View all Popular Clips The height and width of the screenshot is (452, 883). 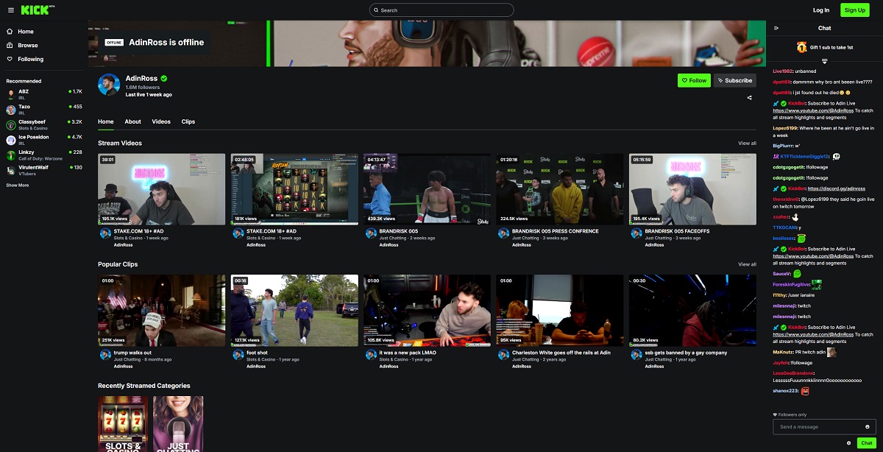coord(747,264)
